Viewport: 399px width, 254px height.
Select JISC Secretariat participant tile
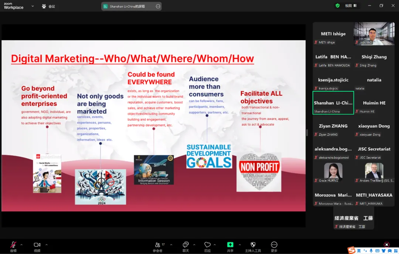(x=374, y=149)
